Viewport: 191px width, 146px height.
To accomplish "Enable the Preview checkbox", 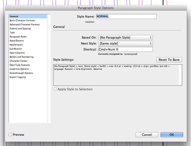I will coord(10,135).
